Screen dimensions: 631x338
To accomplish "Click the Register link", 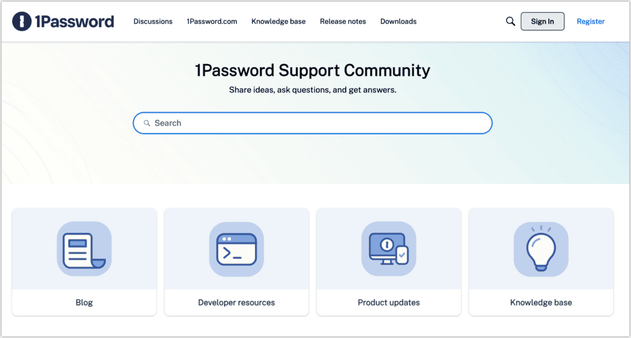I will tap(590, 22).
